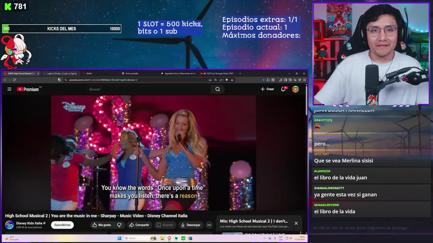Click the browser address bar URL
433x243 pixels.
pos(103,80)
